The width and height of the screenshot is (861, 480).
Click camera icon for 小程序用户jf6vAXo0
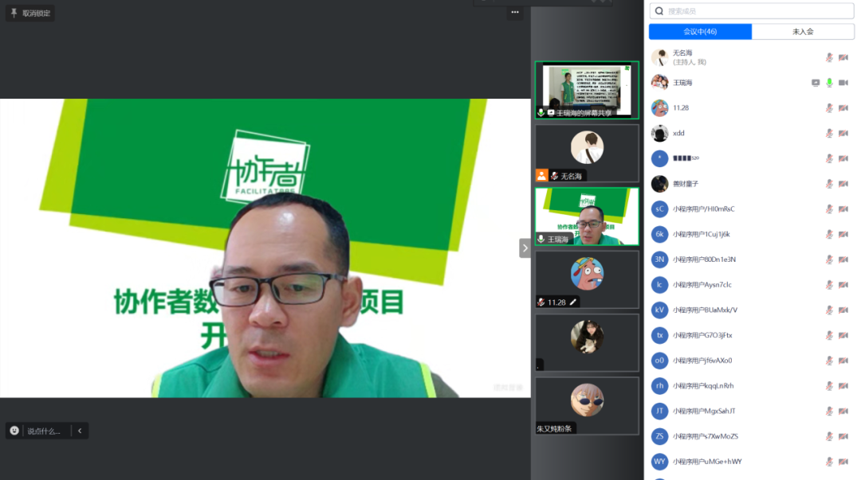tap(843, 361)
